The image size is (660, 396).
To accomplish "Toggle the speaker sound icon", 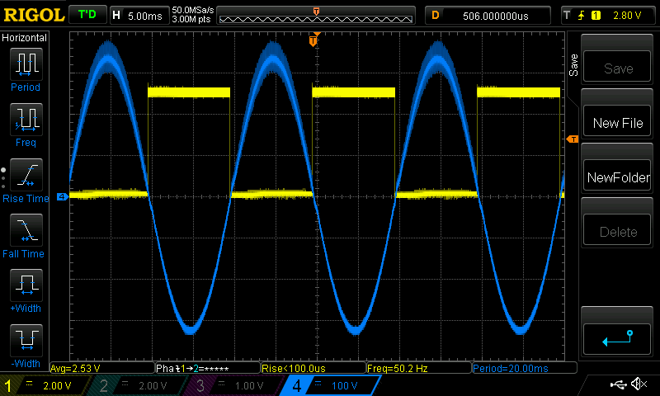I will (639, 384).
